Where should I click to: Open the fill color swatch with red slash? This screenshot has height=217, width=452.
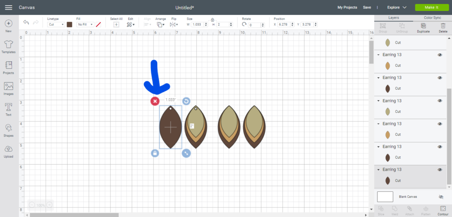pyautogui.click(x=98, y=25)
